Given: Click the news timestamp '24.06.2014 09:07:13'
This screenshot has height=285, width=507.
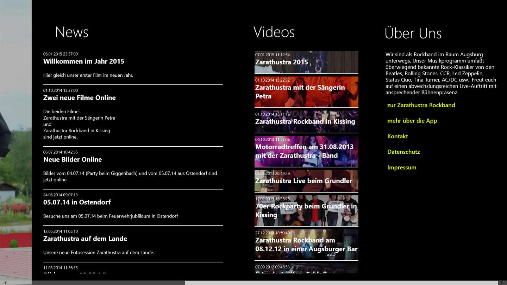Looking at the screenshot, I should pos(61,195).
